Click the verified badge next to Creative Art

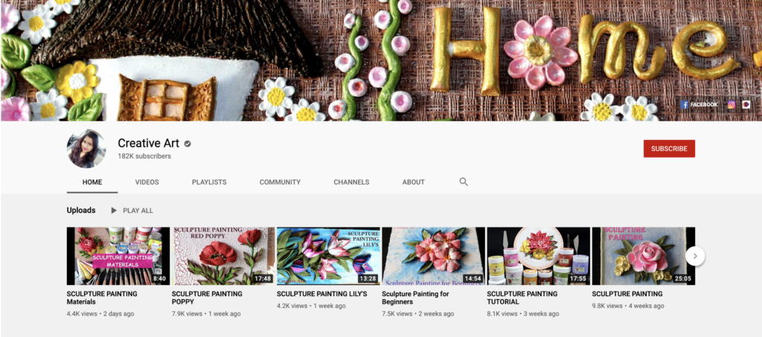pyautogui.click(x=187, y=144)
